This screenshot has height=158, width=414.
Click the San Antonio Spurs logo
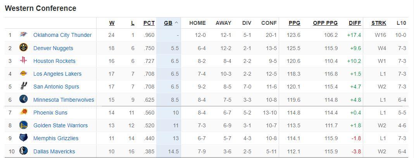click(23, 87)
